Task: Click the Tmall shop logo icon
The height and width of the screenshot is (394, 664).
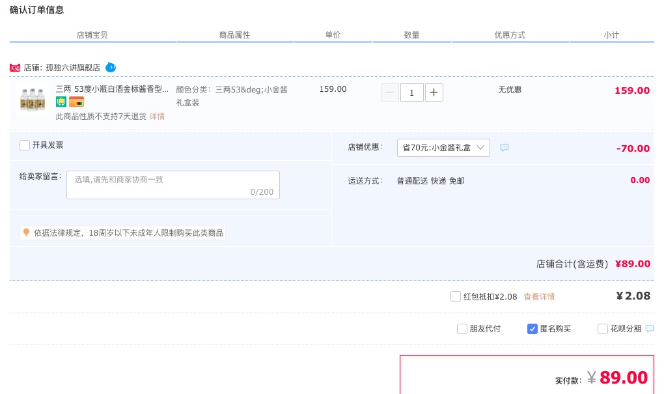Action: [15, 68]
